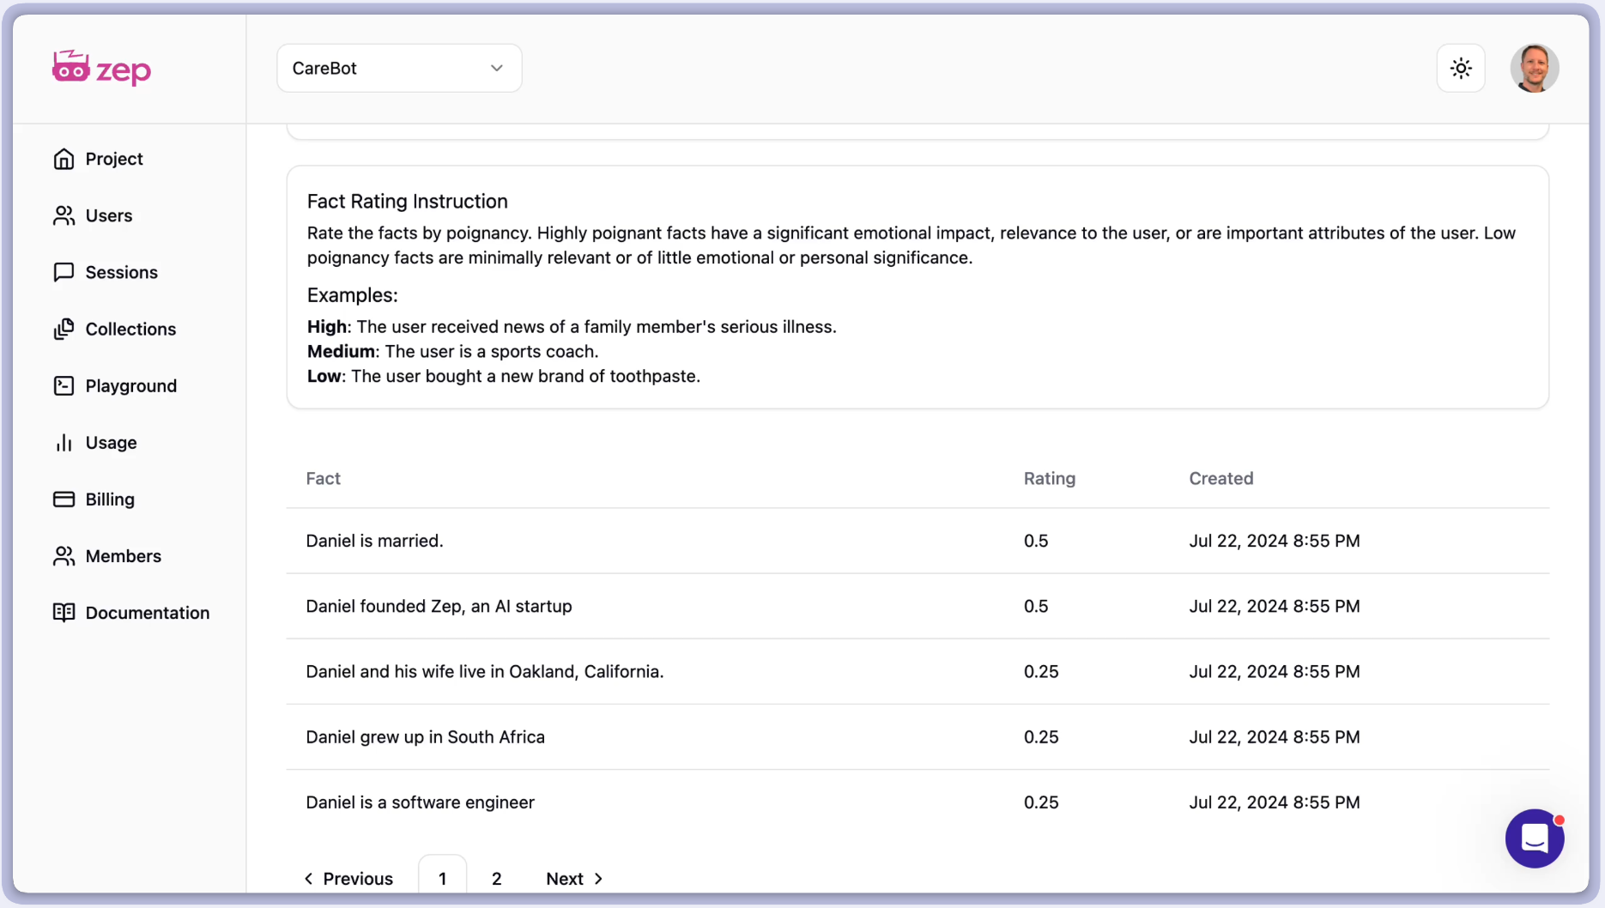1605x908 pixels.
Task: Click the Medium poignancy example line
Action: click(452, 351)
